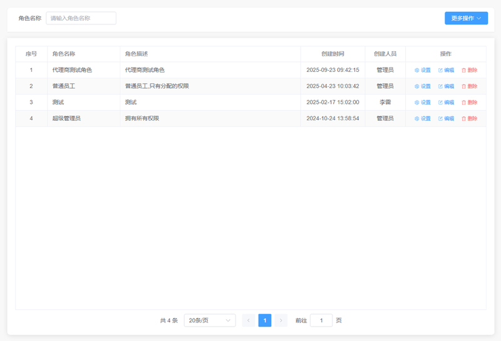Click the 前往 page number input box
The width and height of the screenshot is (501, 341).
pos(321,320)
